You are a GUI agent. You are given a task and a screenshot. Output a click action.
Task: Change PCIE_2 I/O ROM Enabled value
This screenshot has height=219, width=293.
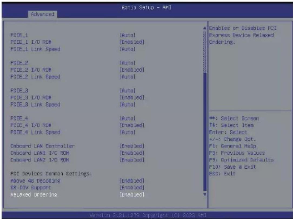pyautogui.click(x=132, y=70)
